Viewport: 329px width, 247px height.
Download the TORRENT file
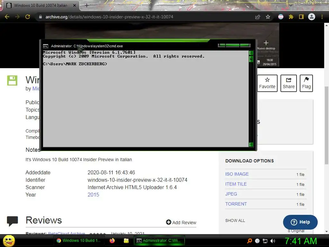(x=236, y=204)
